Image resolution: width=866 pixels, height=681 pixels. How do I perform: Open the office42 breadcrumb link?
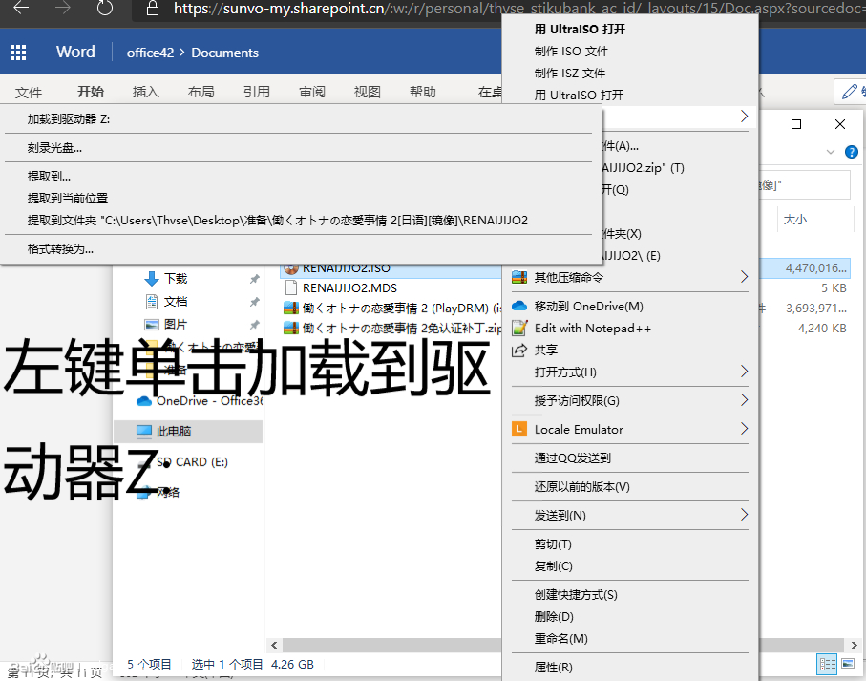150,53
